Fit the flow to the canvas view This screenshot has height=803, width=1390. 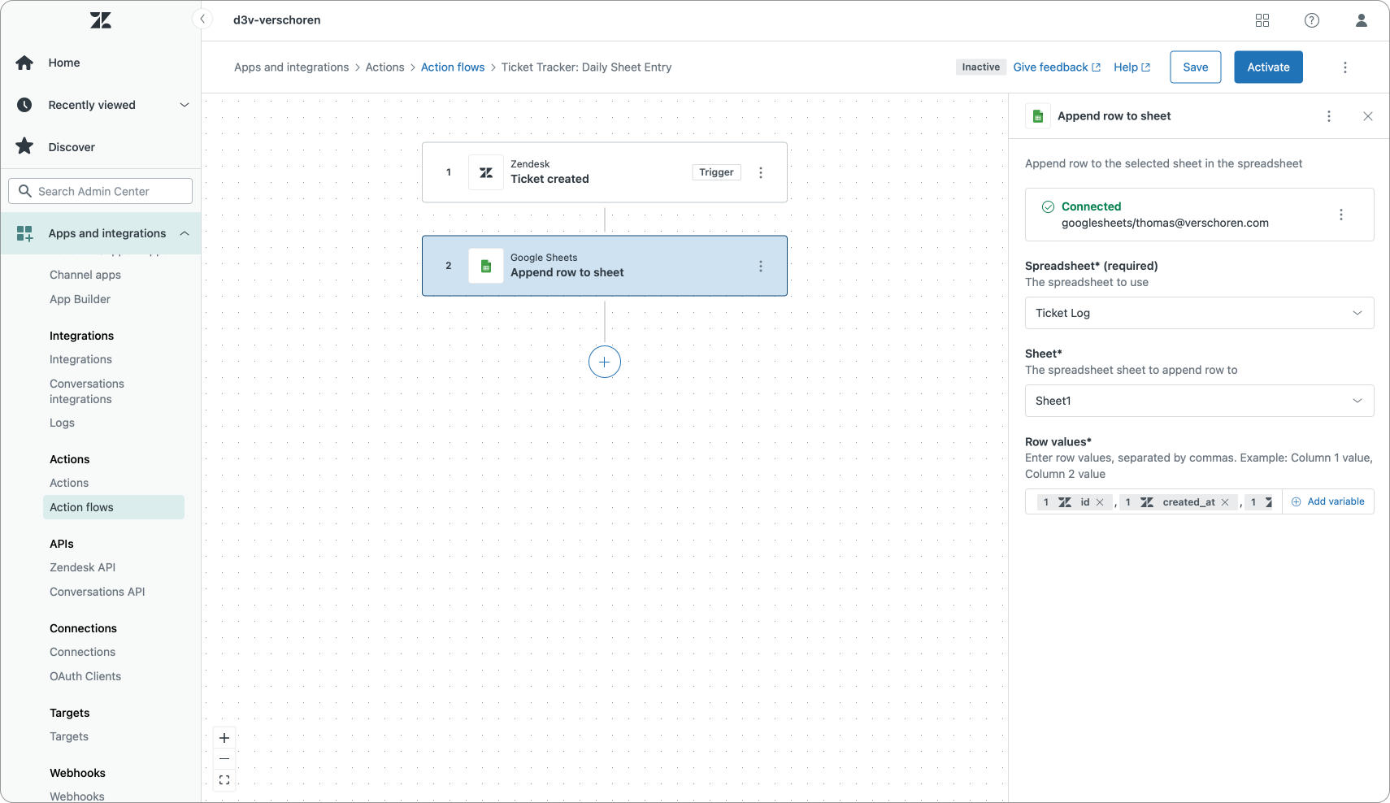tap(224, 780)
